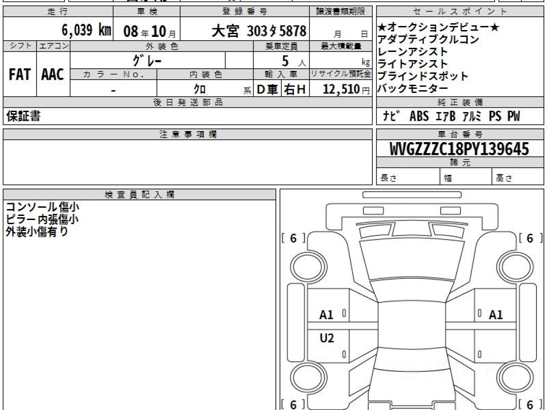Click the 高さ dimension cell

(x=518, y=177)
